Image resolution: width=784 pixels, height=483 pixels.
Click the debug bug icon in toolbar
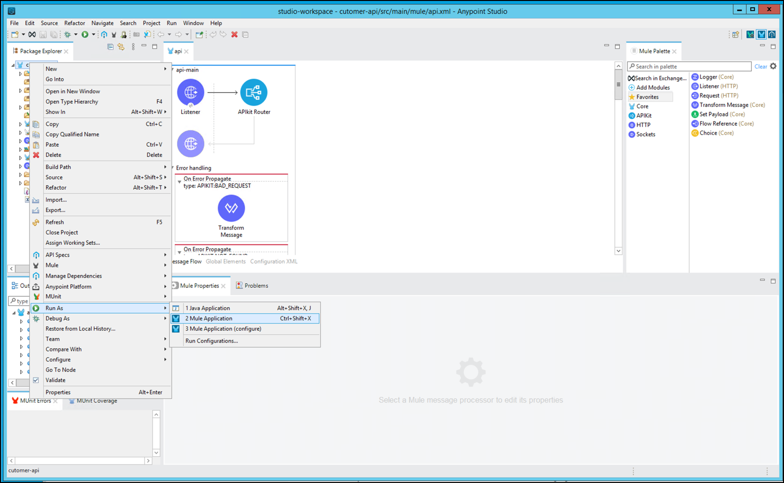coord(67,34)
